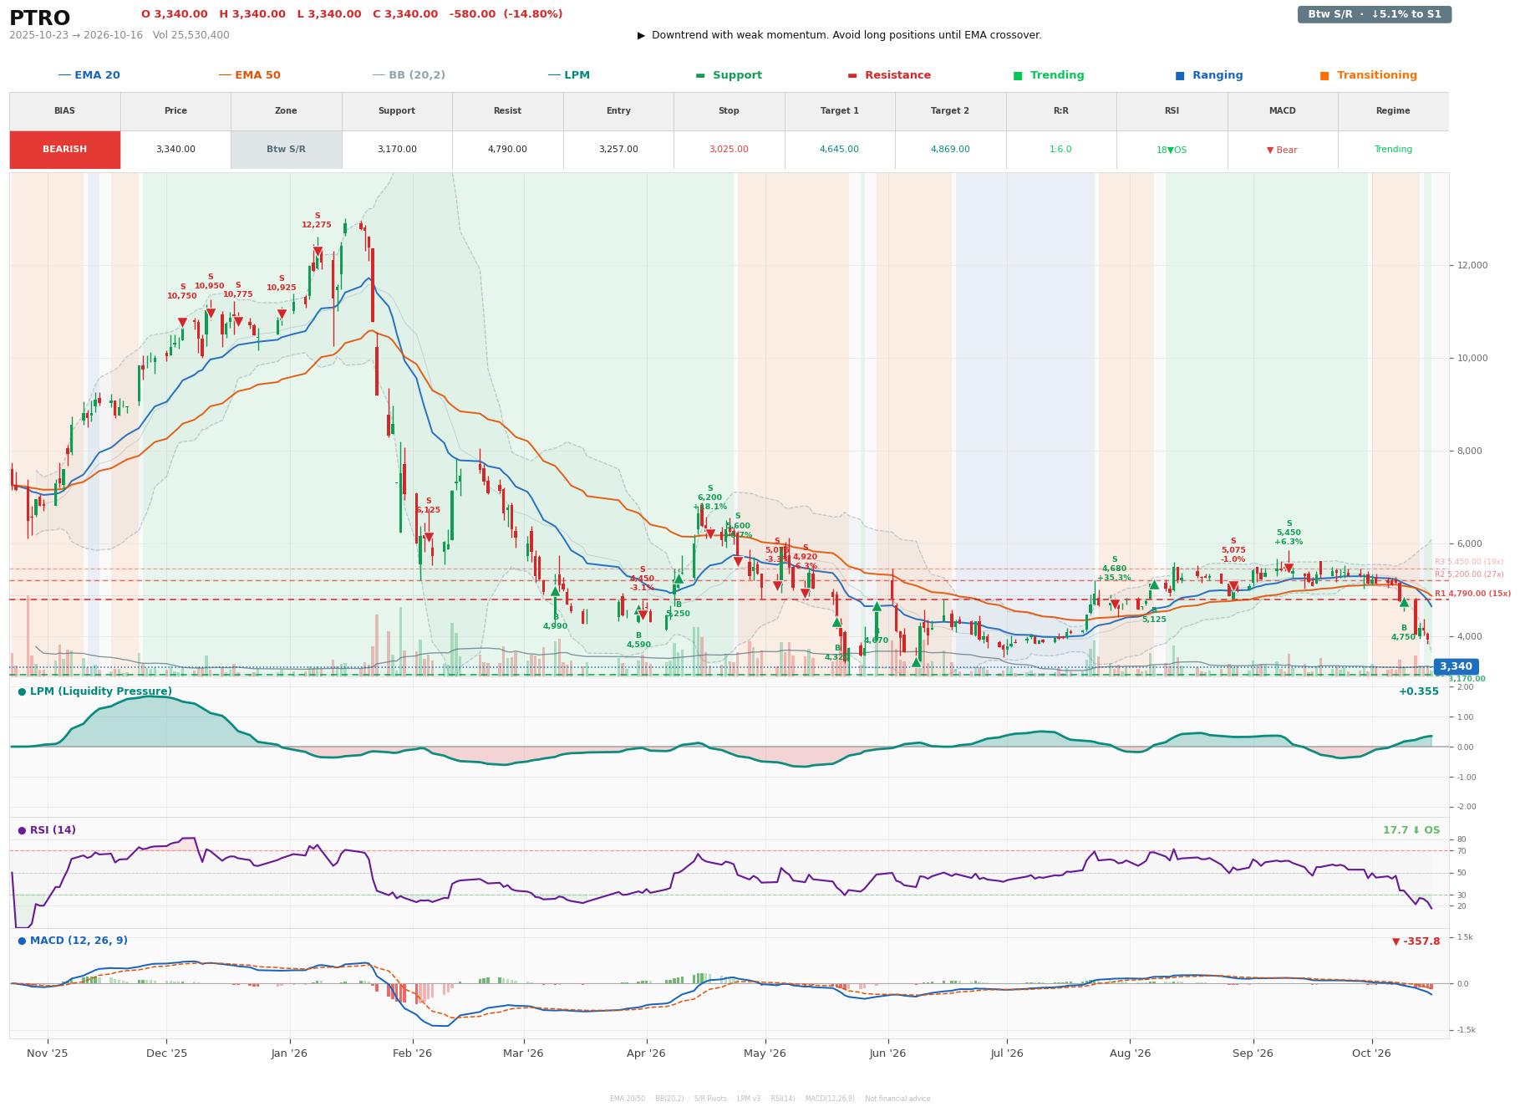This screenshot has height=1112, width=1520.
Task: Toggle the Resistance legend entry
Action: pyautogui.click(x=889, y=75)
